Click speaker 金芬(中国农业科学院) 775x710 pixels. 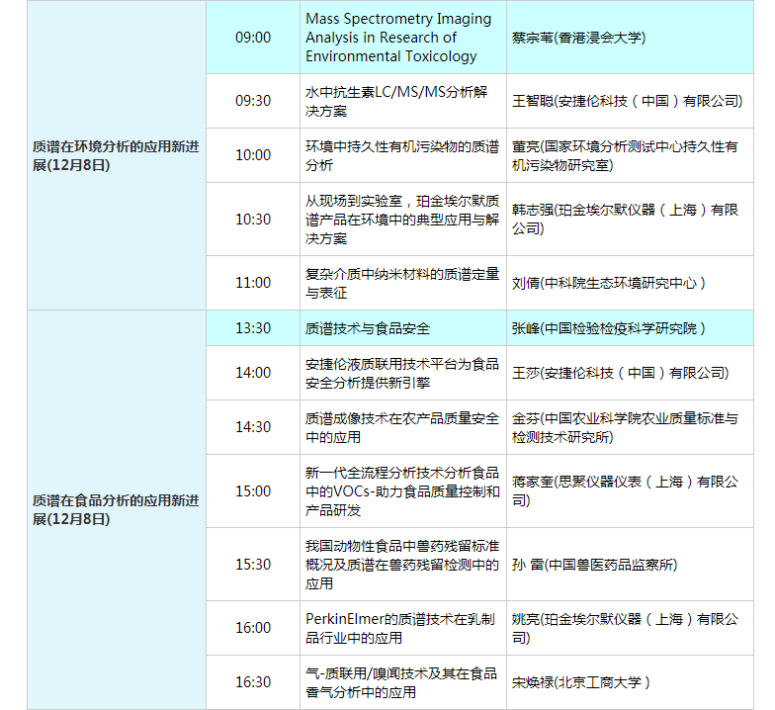coord(625,427)
